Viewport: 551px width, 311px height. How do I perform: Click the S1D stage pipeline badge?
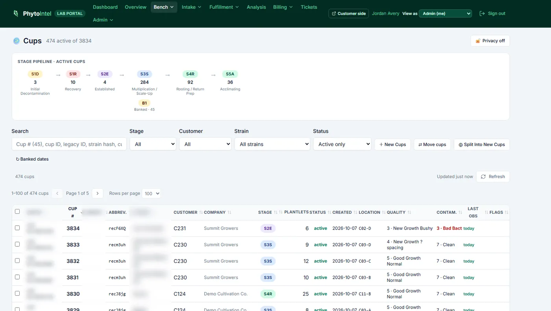coord(35,74)
